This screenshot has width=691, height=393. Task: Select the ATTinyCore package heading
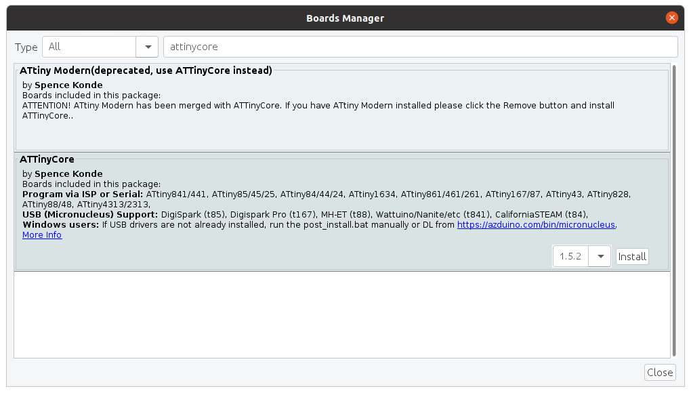pos(47,159)
